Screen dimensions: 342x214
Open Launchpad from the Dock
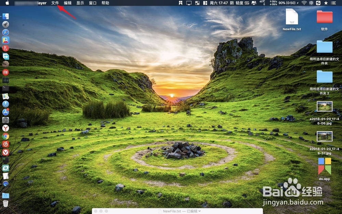point(5,24)
